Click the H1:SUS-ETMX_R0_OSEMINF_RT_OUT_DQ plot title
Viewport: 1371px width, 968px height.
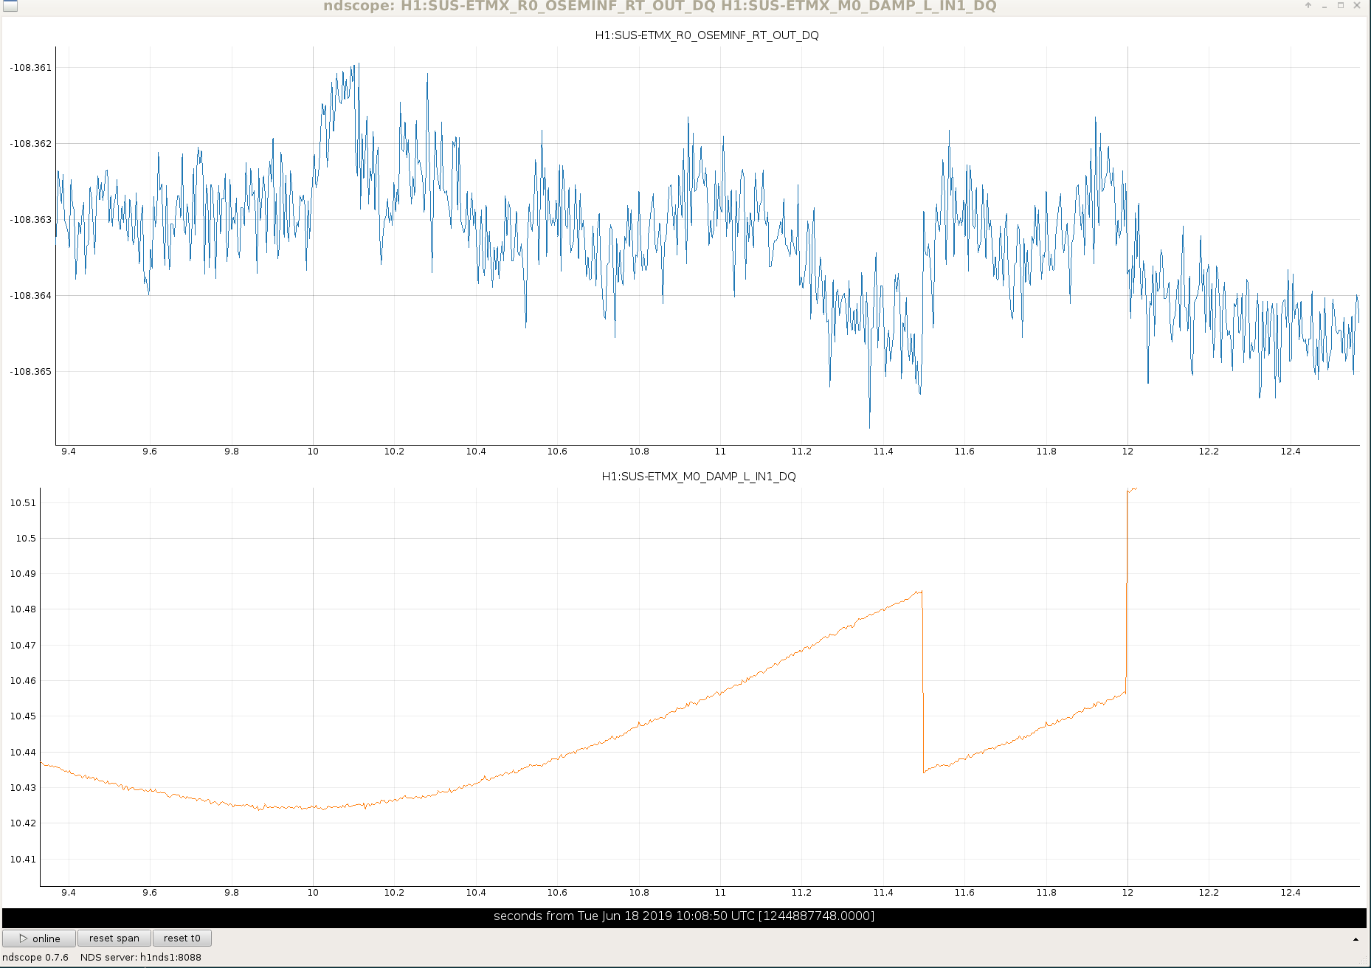(x=707, y=35)
